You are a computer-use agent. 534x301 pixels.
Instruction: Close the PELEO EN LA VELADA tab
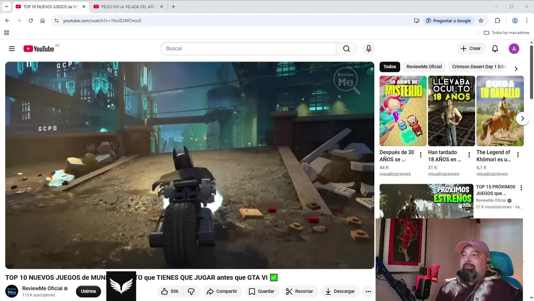(162, 7)
